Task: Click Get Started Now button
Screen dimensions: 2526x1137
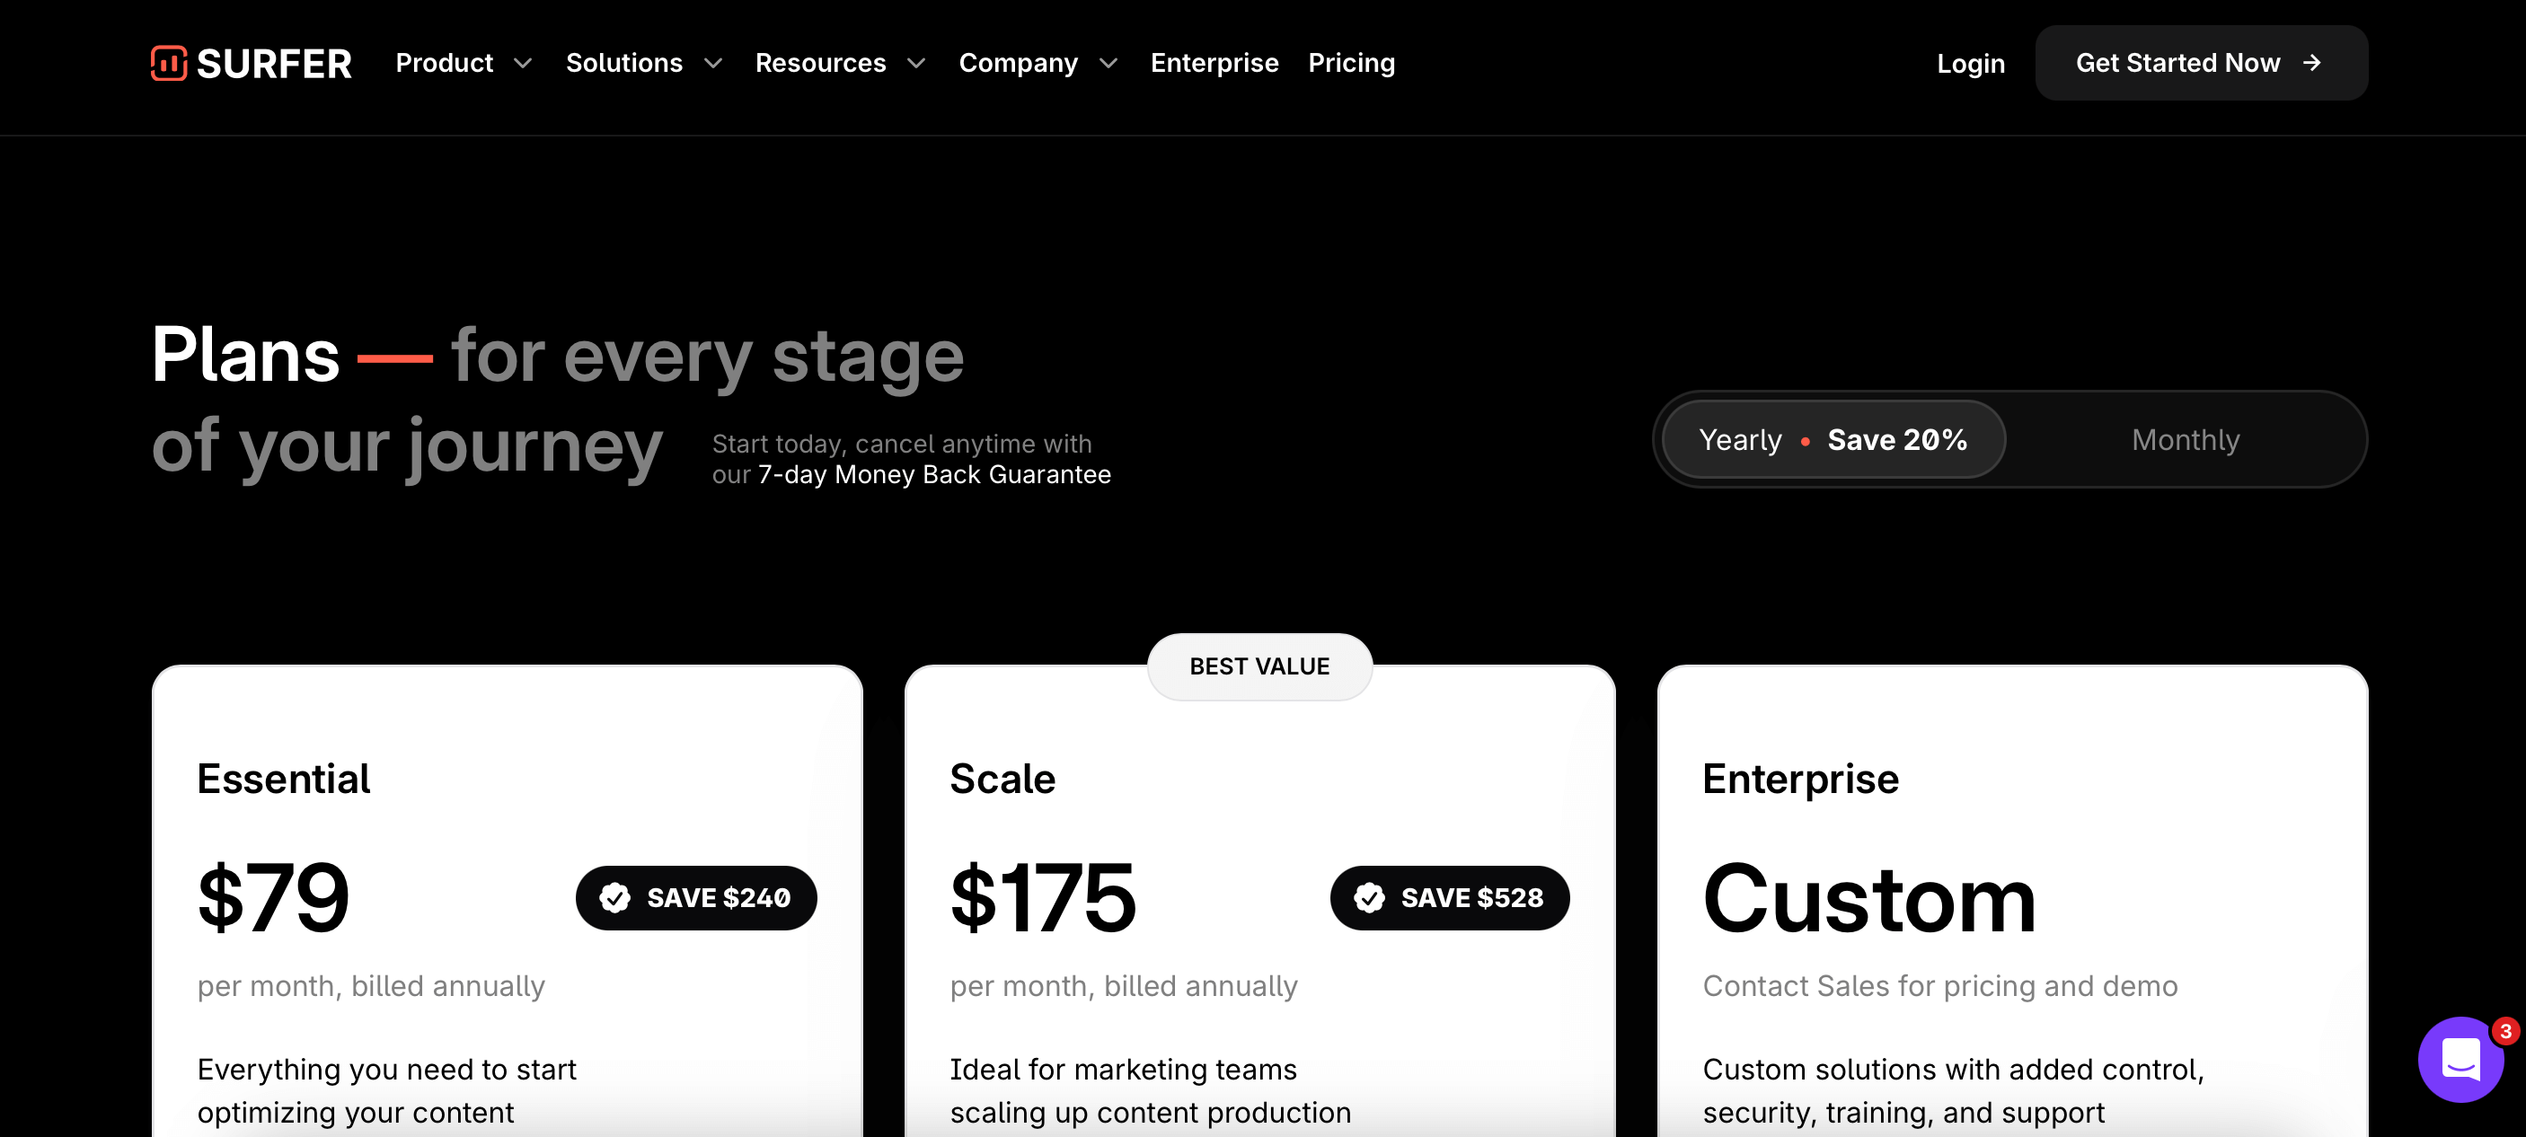Action: pos(2202,63)
